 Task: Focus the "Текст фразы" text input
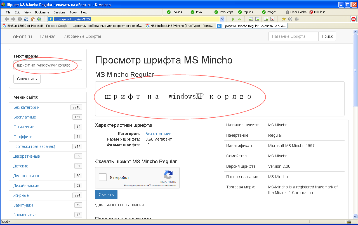coord(48,65)
